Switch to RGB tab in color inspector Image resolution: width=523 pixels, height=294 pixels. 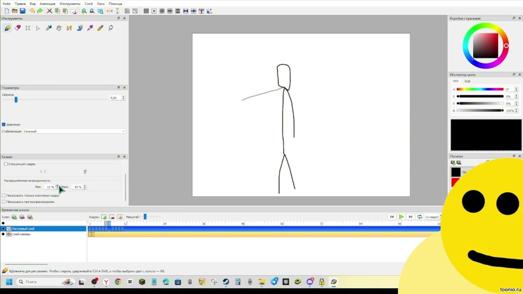(467, 81)
